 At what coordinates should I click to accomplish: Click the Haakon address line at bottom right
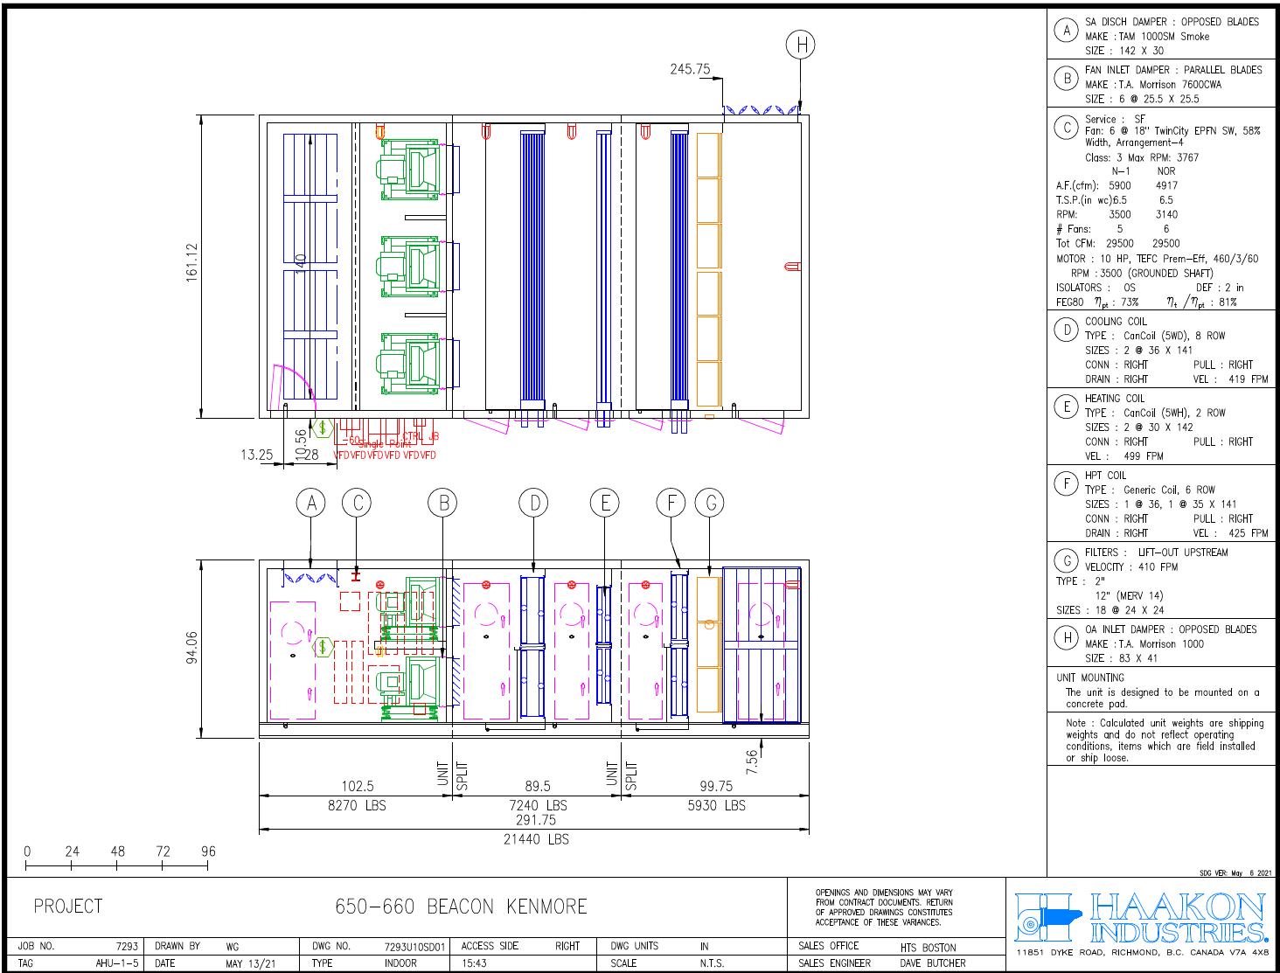1142,952
